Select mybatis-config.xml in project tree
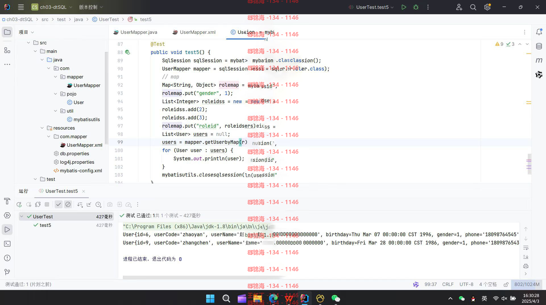Image resolution: width=546 pixels, height=305 pixels. click(x=78, y=171)
